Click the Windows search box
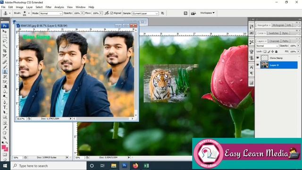The image size is (302, 170). [x=49, y=166]
